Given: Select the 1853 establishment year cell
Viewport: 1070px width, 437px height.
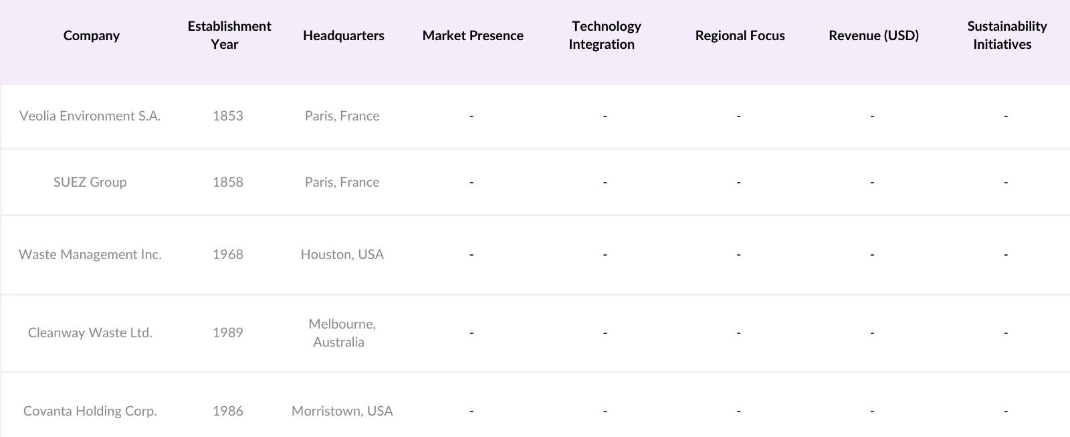Looking at the screenshot, I should pos(228,116).
